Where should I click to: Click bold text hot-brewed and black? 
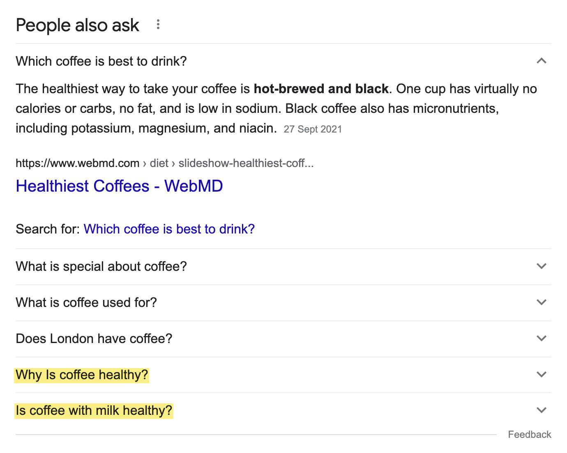(321, 89)
